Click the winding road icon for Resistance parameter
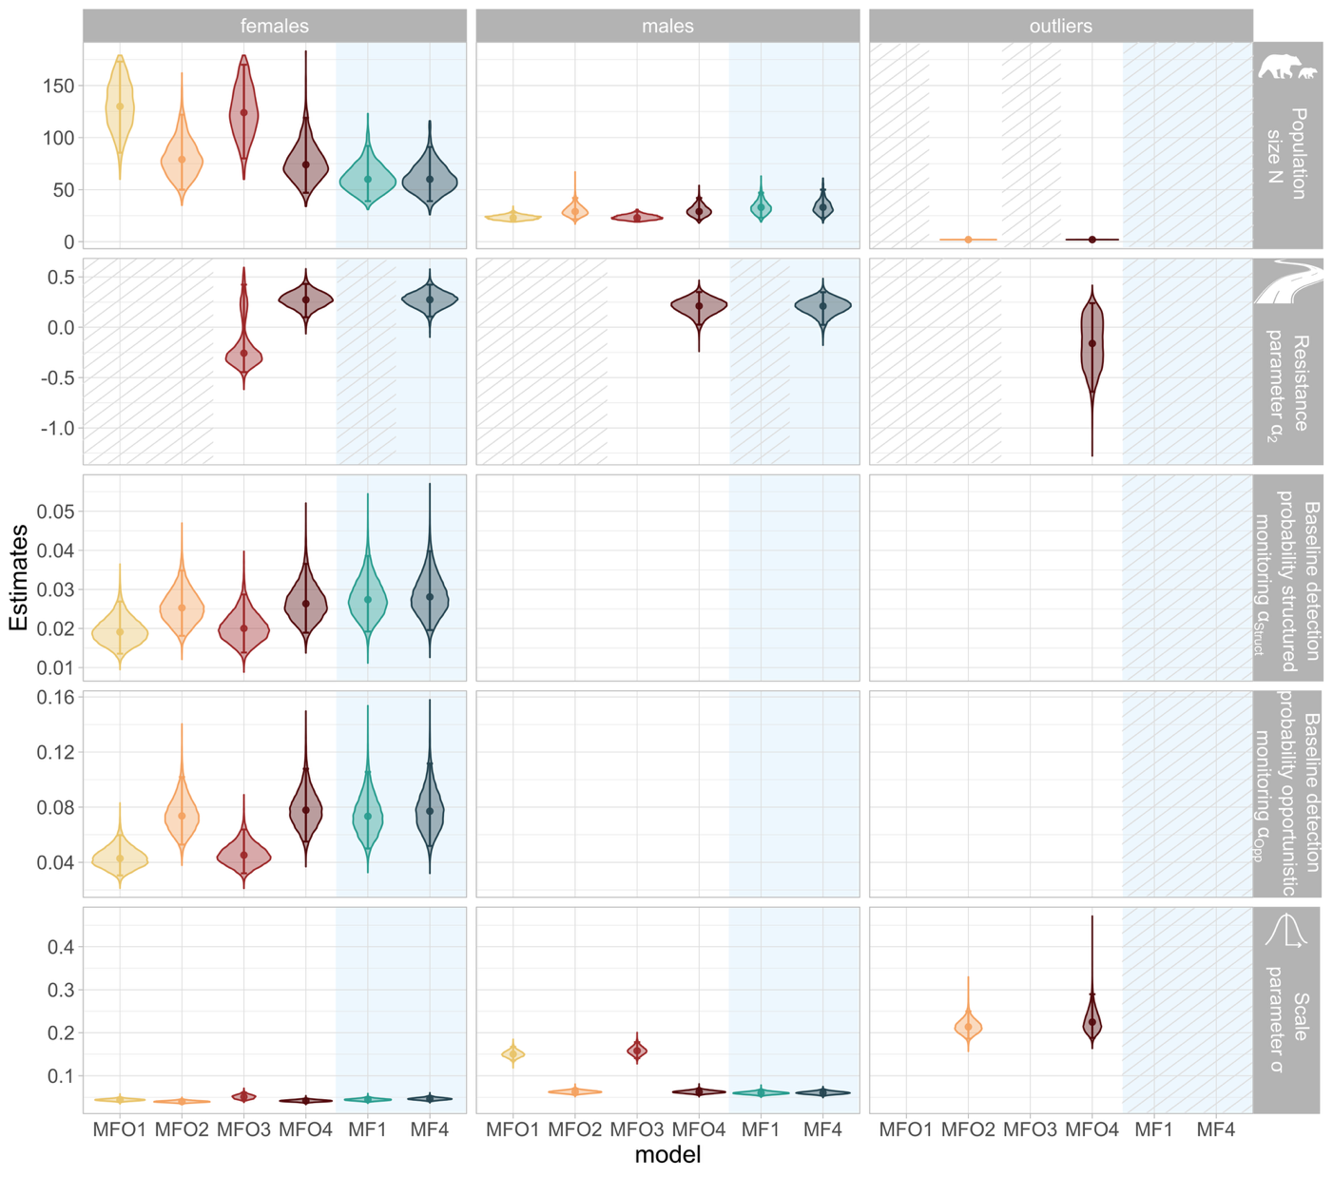 point(1287,282)
